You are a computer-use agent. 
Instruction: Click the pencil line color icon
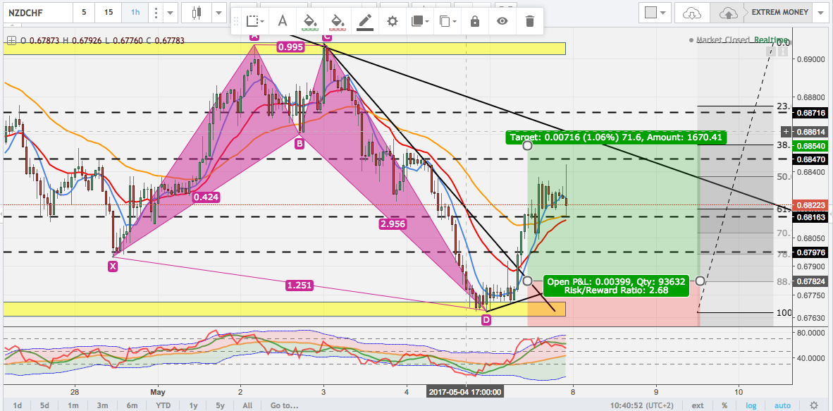click(x=364, y=21)
